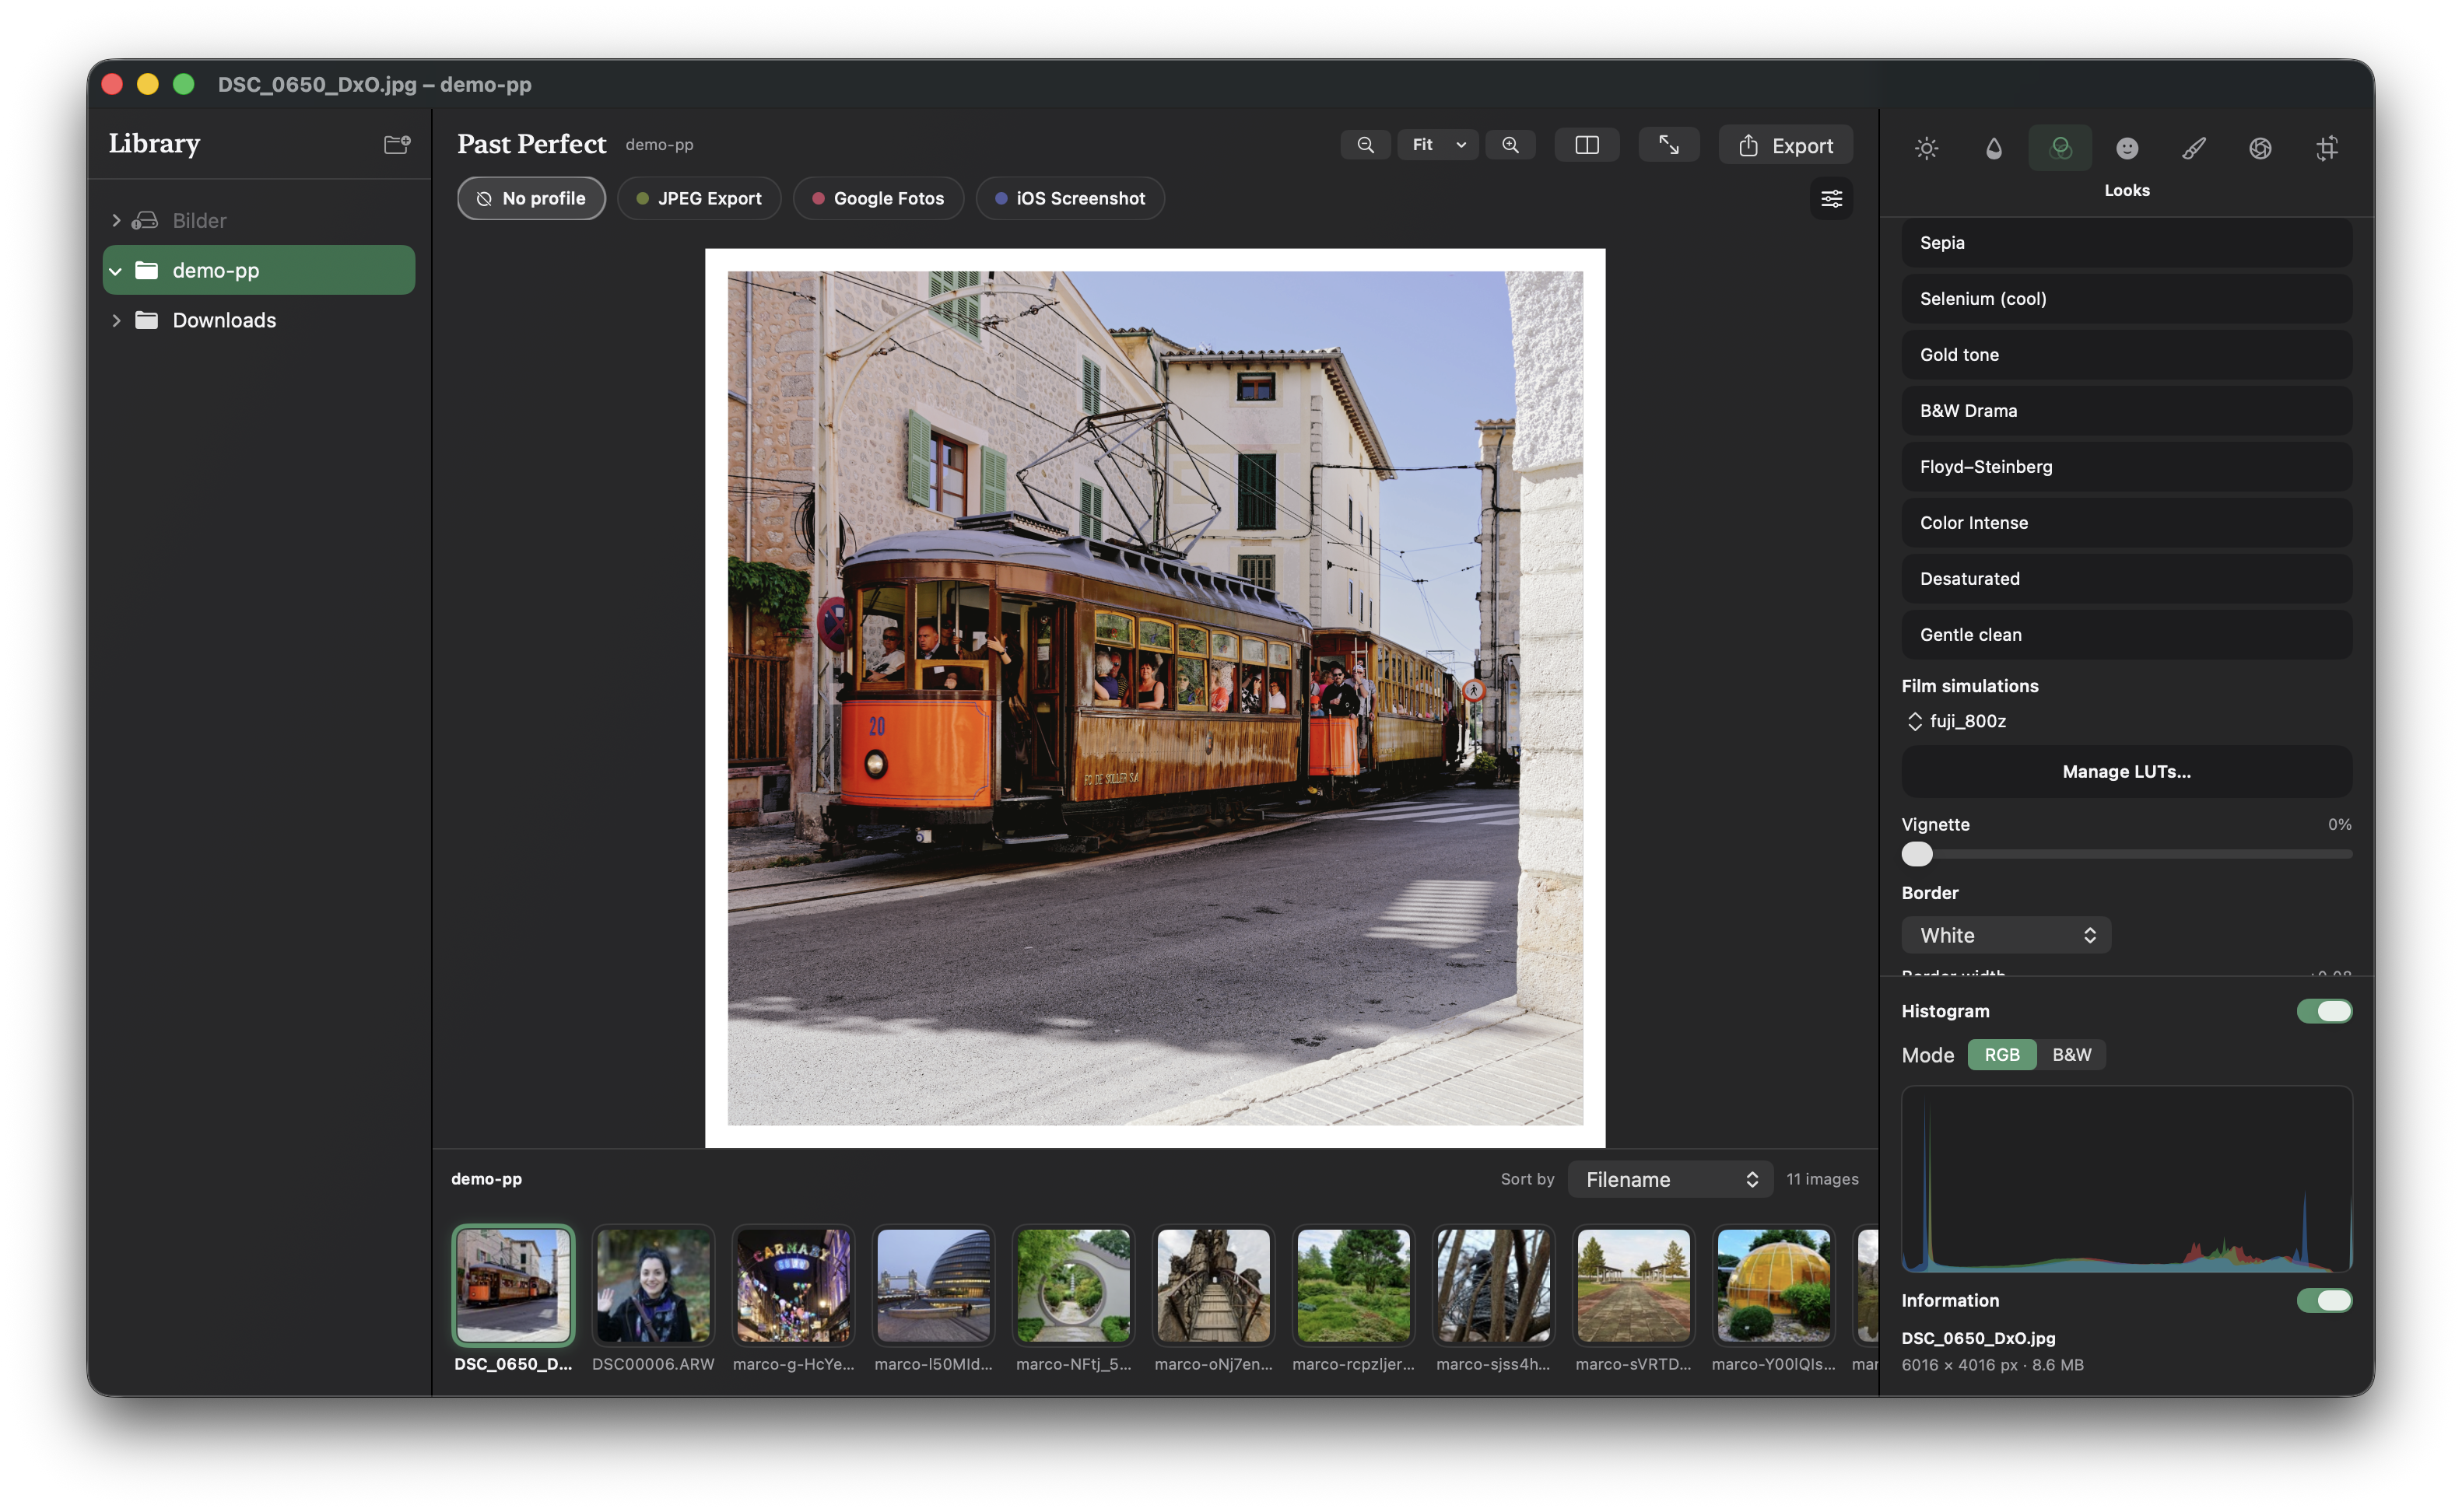The height and width of the screenshot is (1512, 2462).
Task: Click the Manage LUTs... button
Action: click(2126, 771)
